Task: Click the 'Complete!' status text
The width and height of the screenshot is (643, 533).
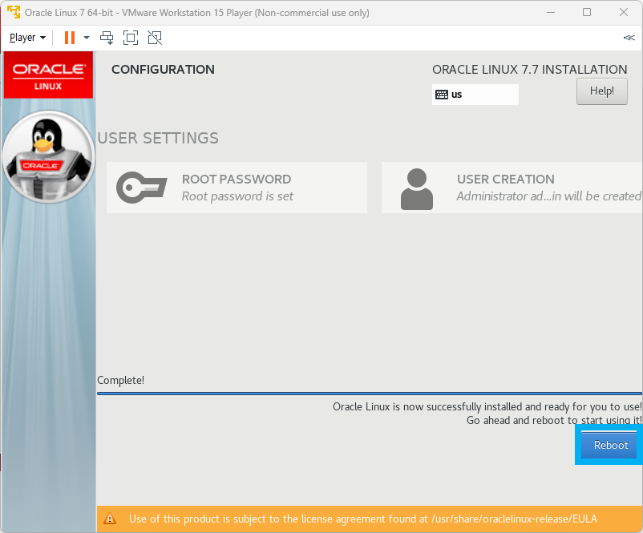Action: point(120,380)
